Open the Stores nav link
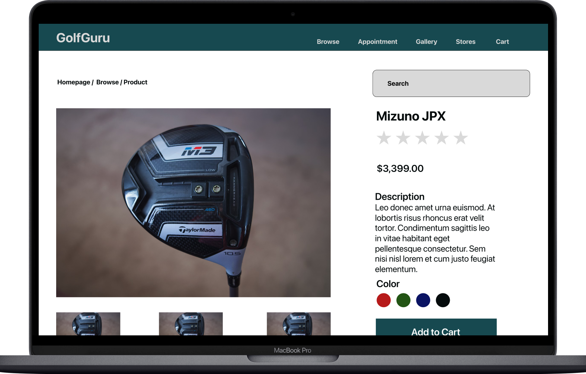The image size is (586, 374). [x=465, y=42]
